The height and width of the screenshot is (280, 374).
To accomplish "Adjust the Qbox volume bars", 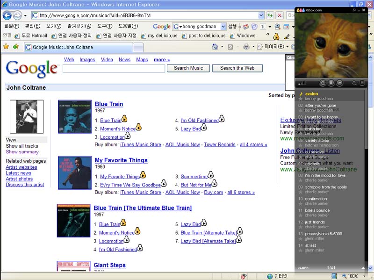I will [302, 83].
